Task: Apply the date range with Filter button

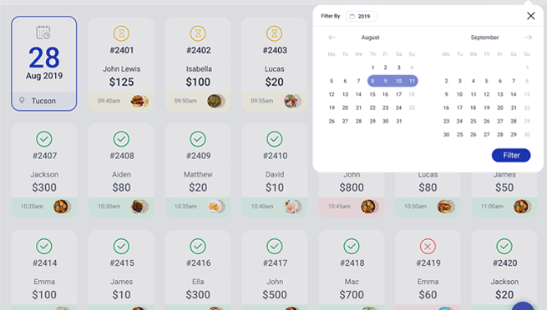Action: (511, 155)
